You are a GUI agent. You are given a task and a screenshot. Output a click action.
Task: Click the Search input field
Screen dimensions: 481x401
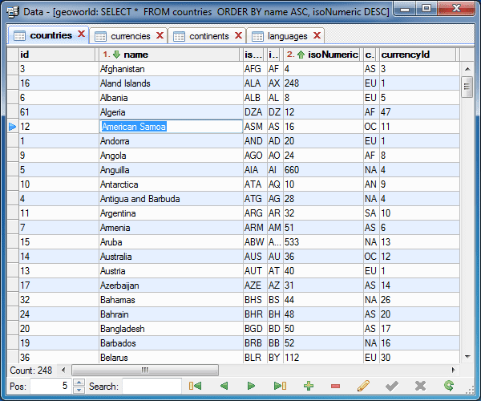152,386
